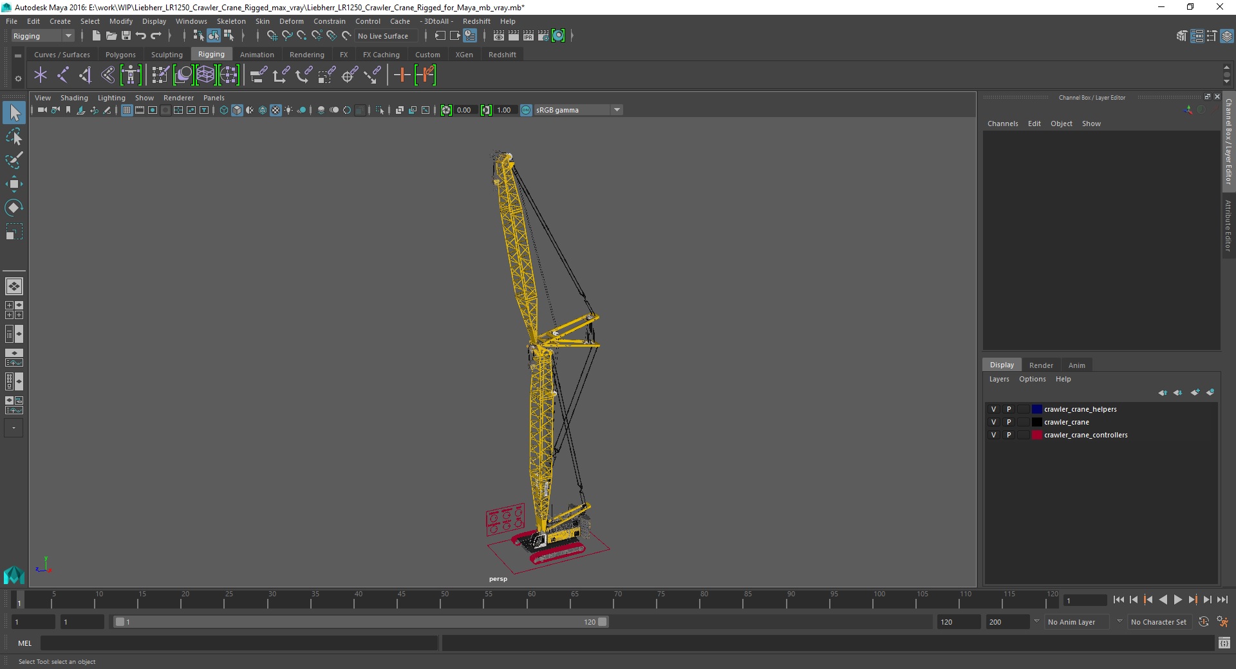Click the Open Render View icon
The height and width of the screenshot is (669, 1236).
(x=499, y=36)
